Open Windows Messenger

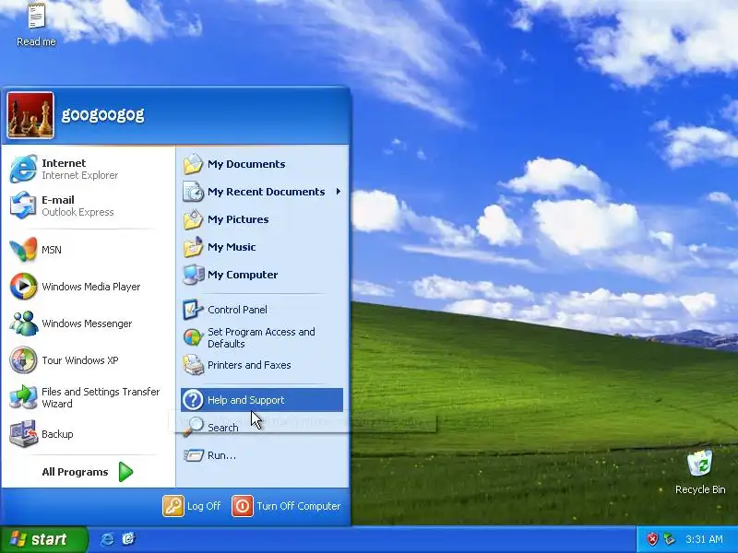pyautogui.click(x=88, y=324)
